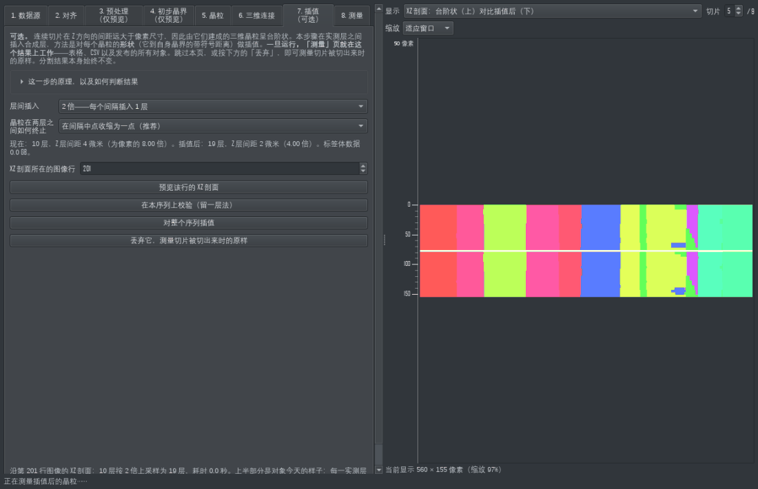Click 在本序列上校验（留一层法） button

coord(189,205)
